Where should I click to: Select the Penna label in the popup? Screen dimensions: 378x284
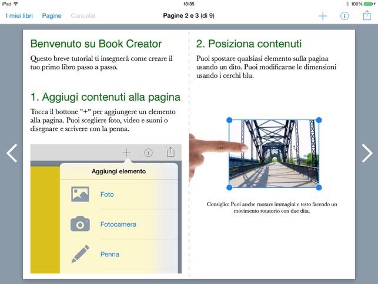[x=110, y=255]
